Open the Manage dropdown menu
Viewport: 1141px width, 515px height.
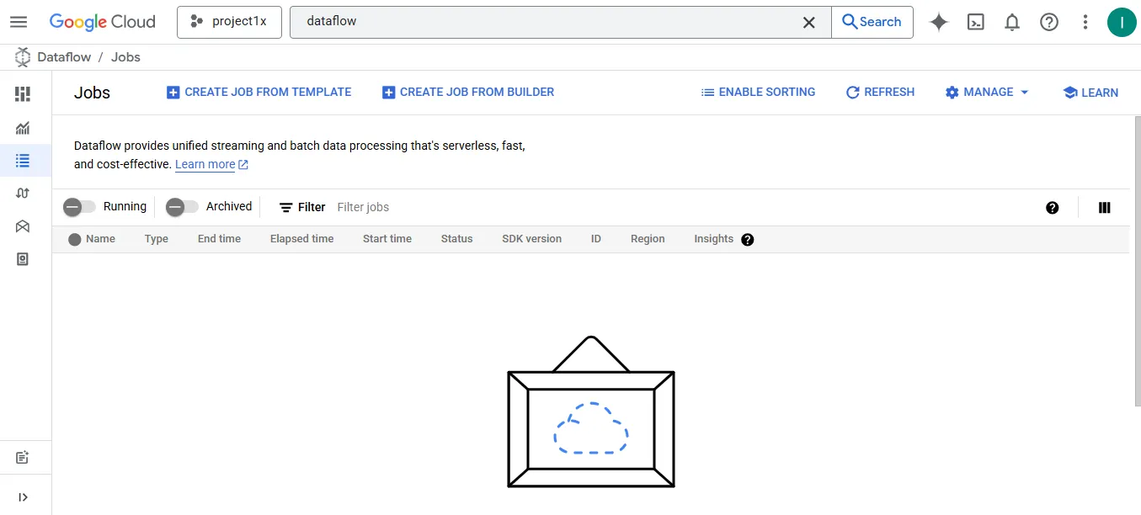point(986,93)
